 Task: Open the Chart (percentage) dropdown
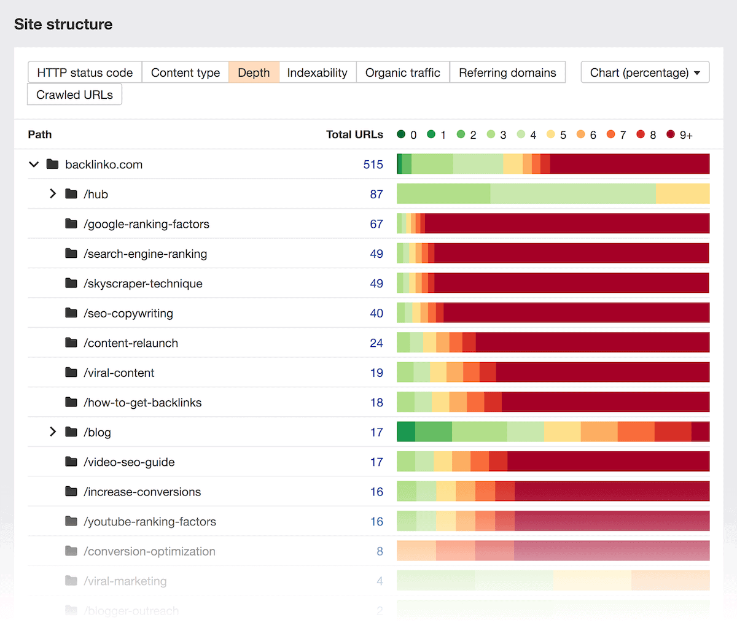645,72
